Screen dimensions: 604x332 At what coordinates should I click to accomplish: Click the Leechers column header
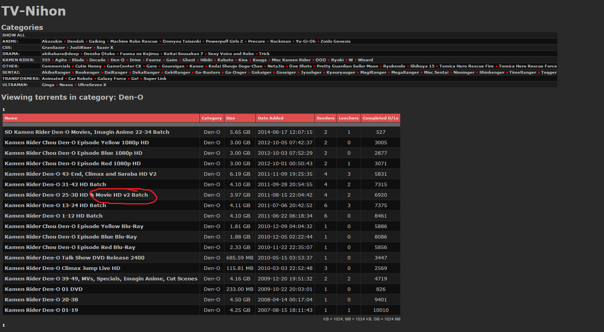click(x=349, y=118)
